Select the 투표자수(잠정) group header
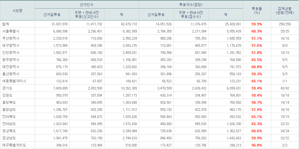The image size is (299, 149). coord(191,5)
